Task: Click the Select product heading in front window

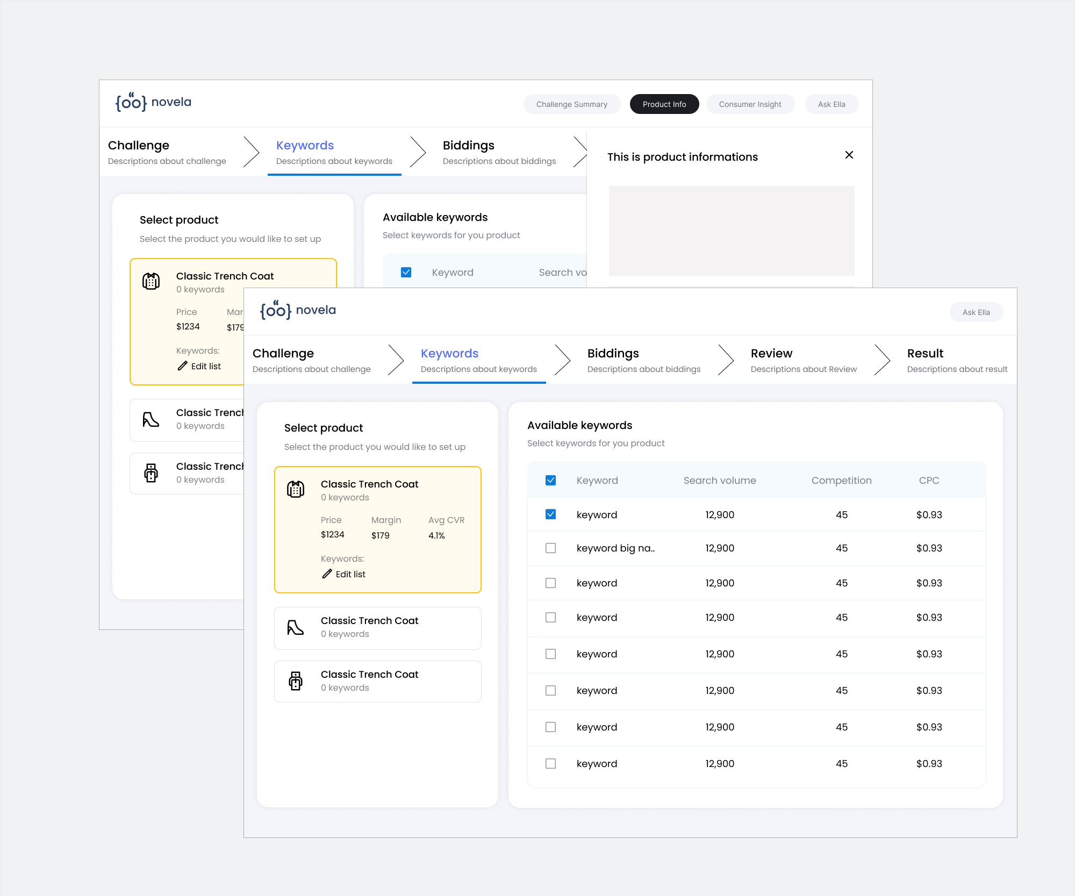Action: coord(324,428)
